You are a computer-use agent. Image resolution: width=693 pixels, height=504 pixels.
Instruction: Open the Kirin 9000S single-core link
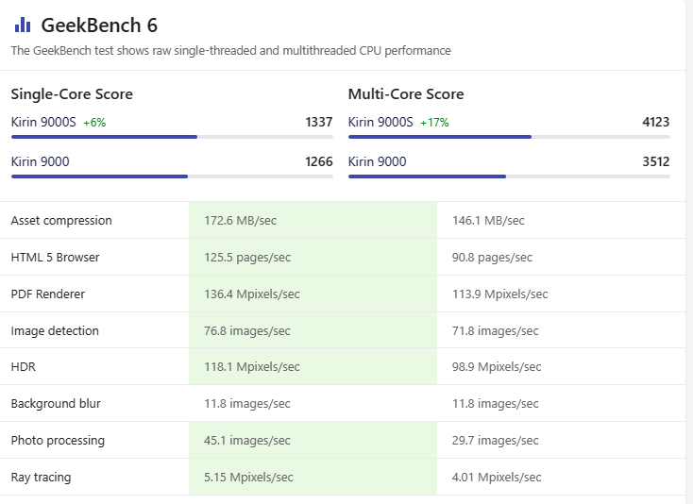pyautogui.click(x=43, y=122)
